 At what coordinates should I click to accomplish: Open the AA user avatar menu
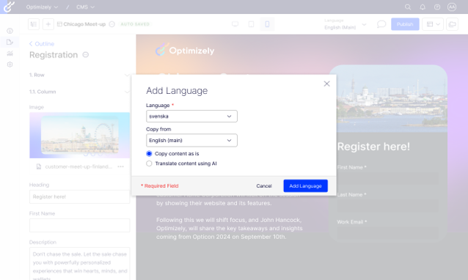pos(452,7)
